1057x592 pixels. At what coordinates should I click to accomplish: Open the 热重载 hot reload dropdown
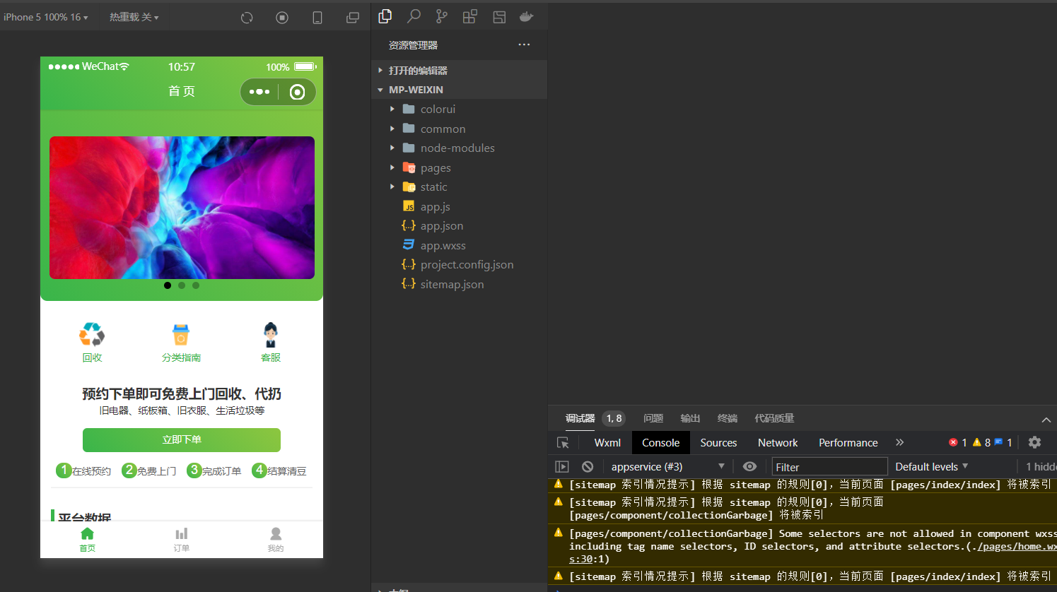134,17
